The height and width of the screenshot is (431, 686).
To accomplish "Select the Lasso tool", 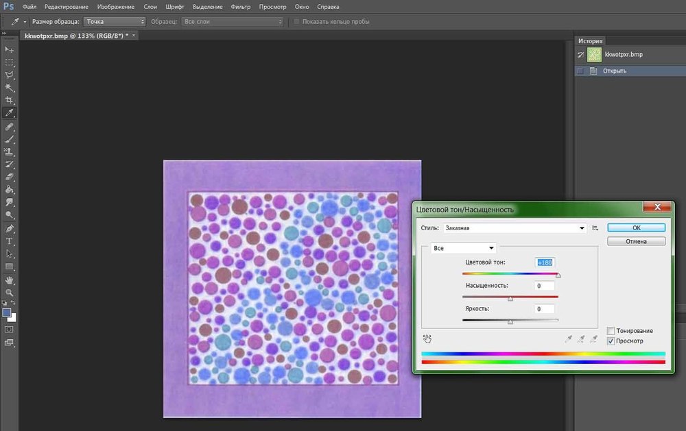I will (x=10, y=75).
